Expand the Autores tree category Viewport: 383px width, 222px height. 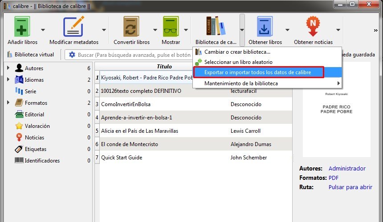tap(8, 68)
